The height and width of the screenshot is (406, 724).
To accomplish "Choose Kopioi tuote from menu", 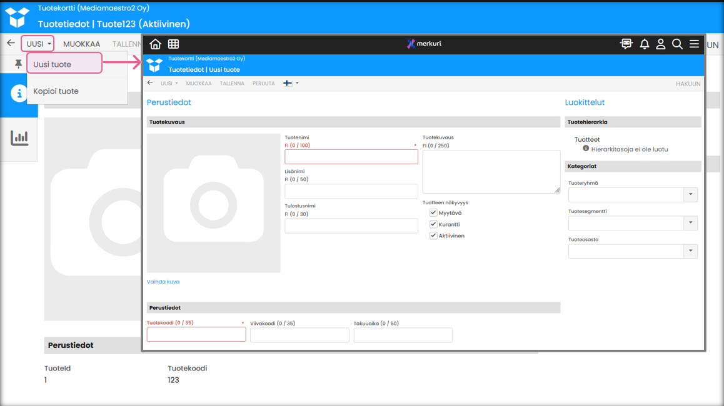I will tap(56, 91).
